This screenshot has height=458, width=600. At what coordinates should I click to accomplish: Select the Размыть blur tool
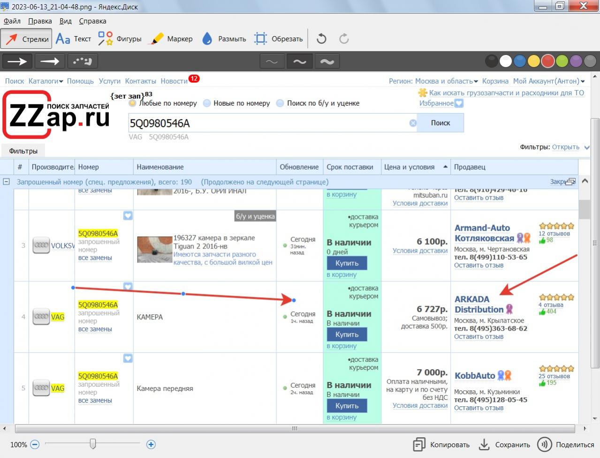(224, 39)
